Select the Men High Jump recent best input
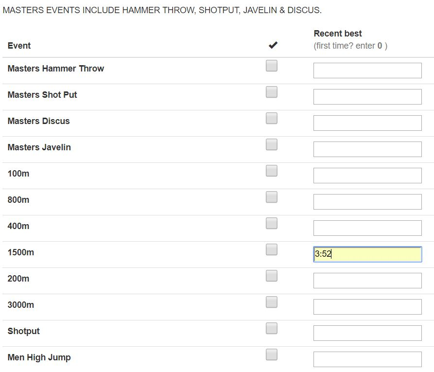 click(367, 359)
